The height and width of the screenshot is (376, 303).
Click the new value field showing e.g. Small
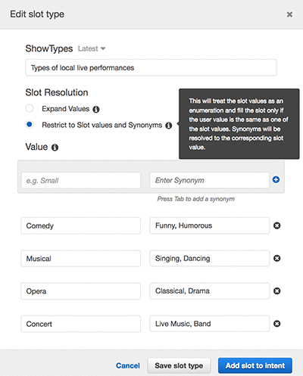(x=81, y=181)
